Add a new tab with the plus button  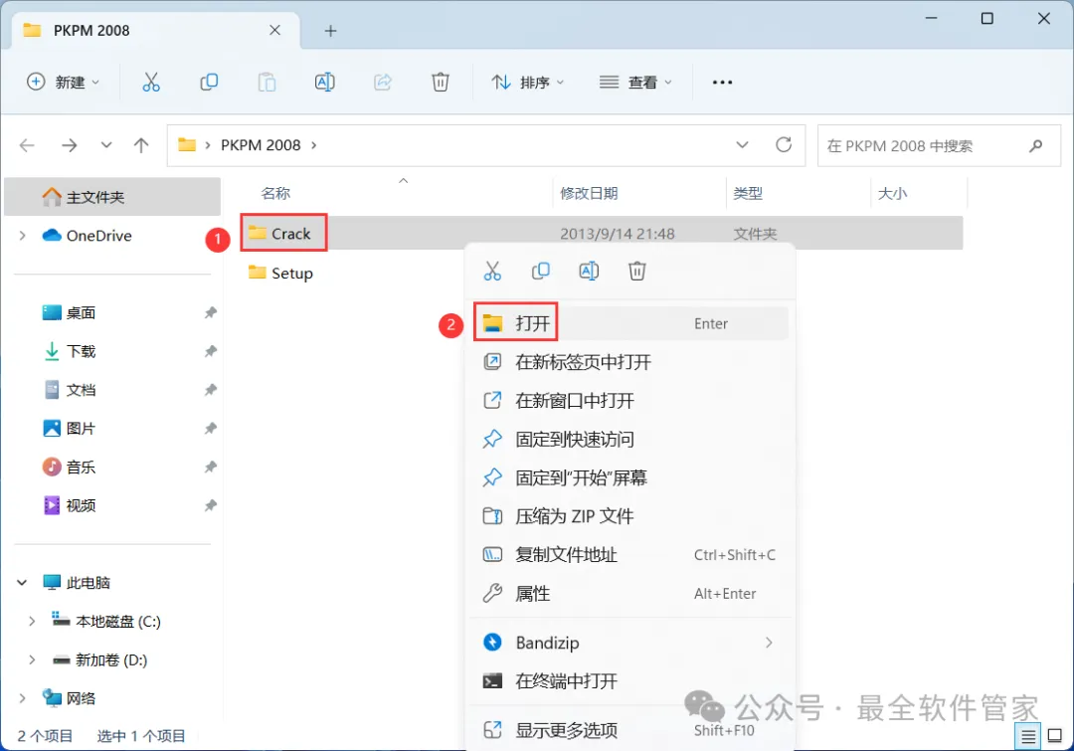pyautogui.click(x=331, y=31)
